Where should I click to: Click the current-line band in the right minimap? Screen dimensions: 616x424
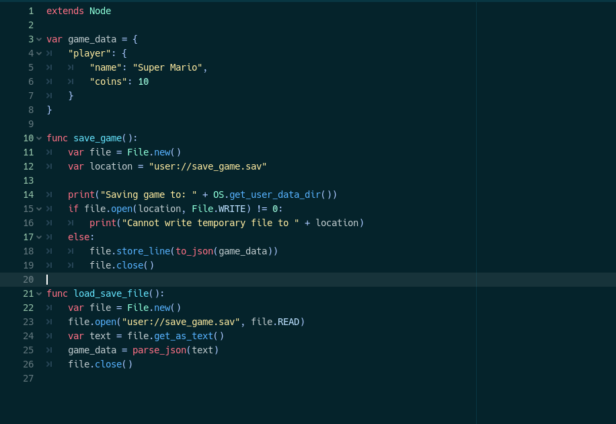click(x=545, y=279)
